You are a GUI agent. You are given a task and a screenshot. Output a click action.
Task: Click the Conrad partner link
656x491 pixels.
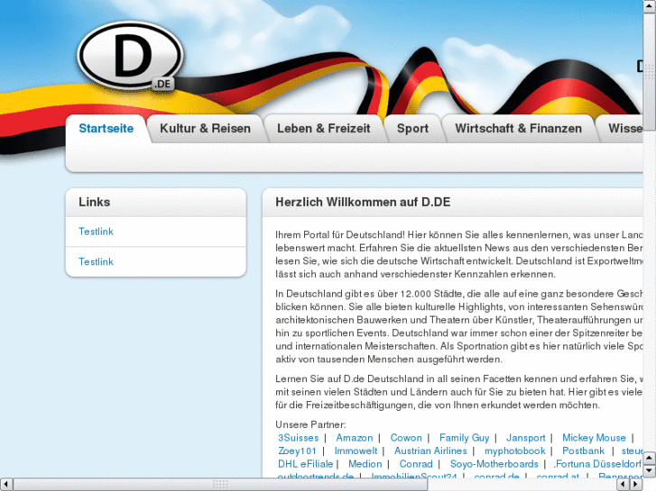coord(416,464)
